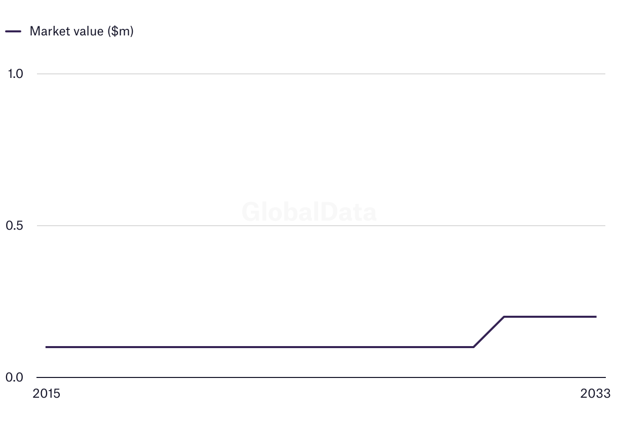Click the 0.0 y-axis label
This screenshot has height=423, width=618.
click(14, 377)
